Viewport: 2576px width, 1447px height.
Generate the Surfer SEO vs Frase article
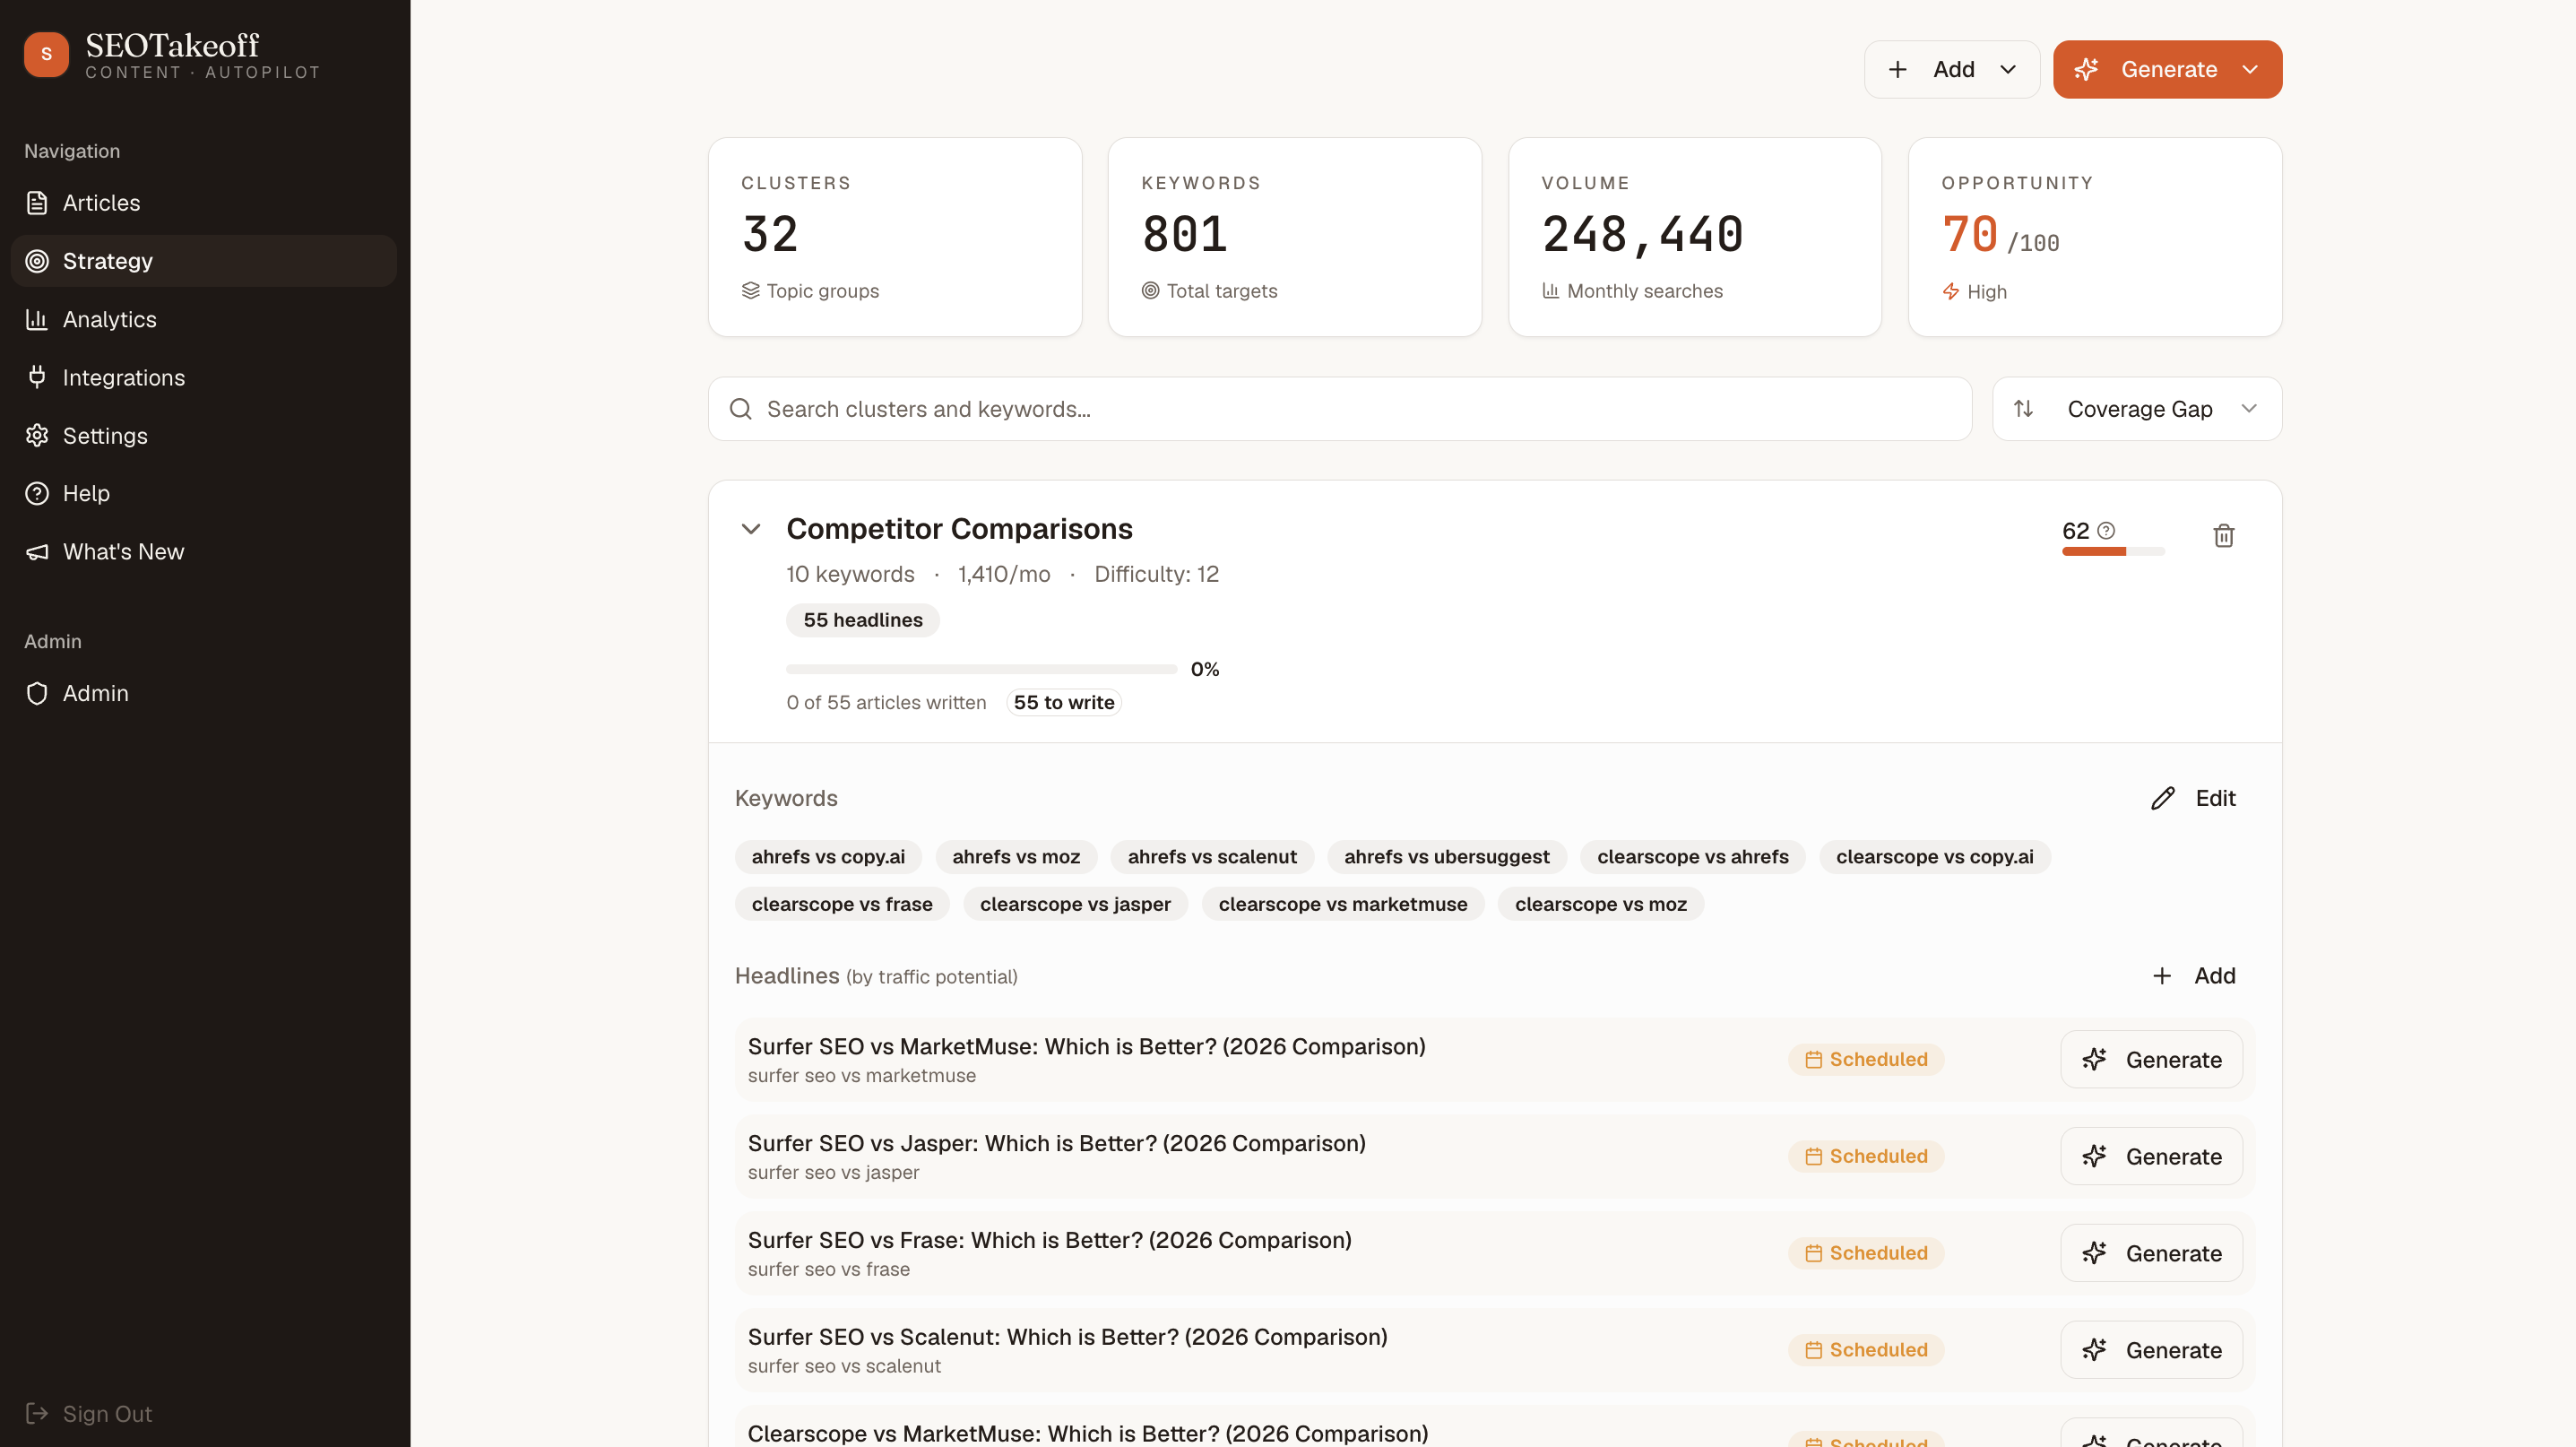2151,1253
